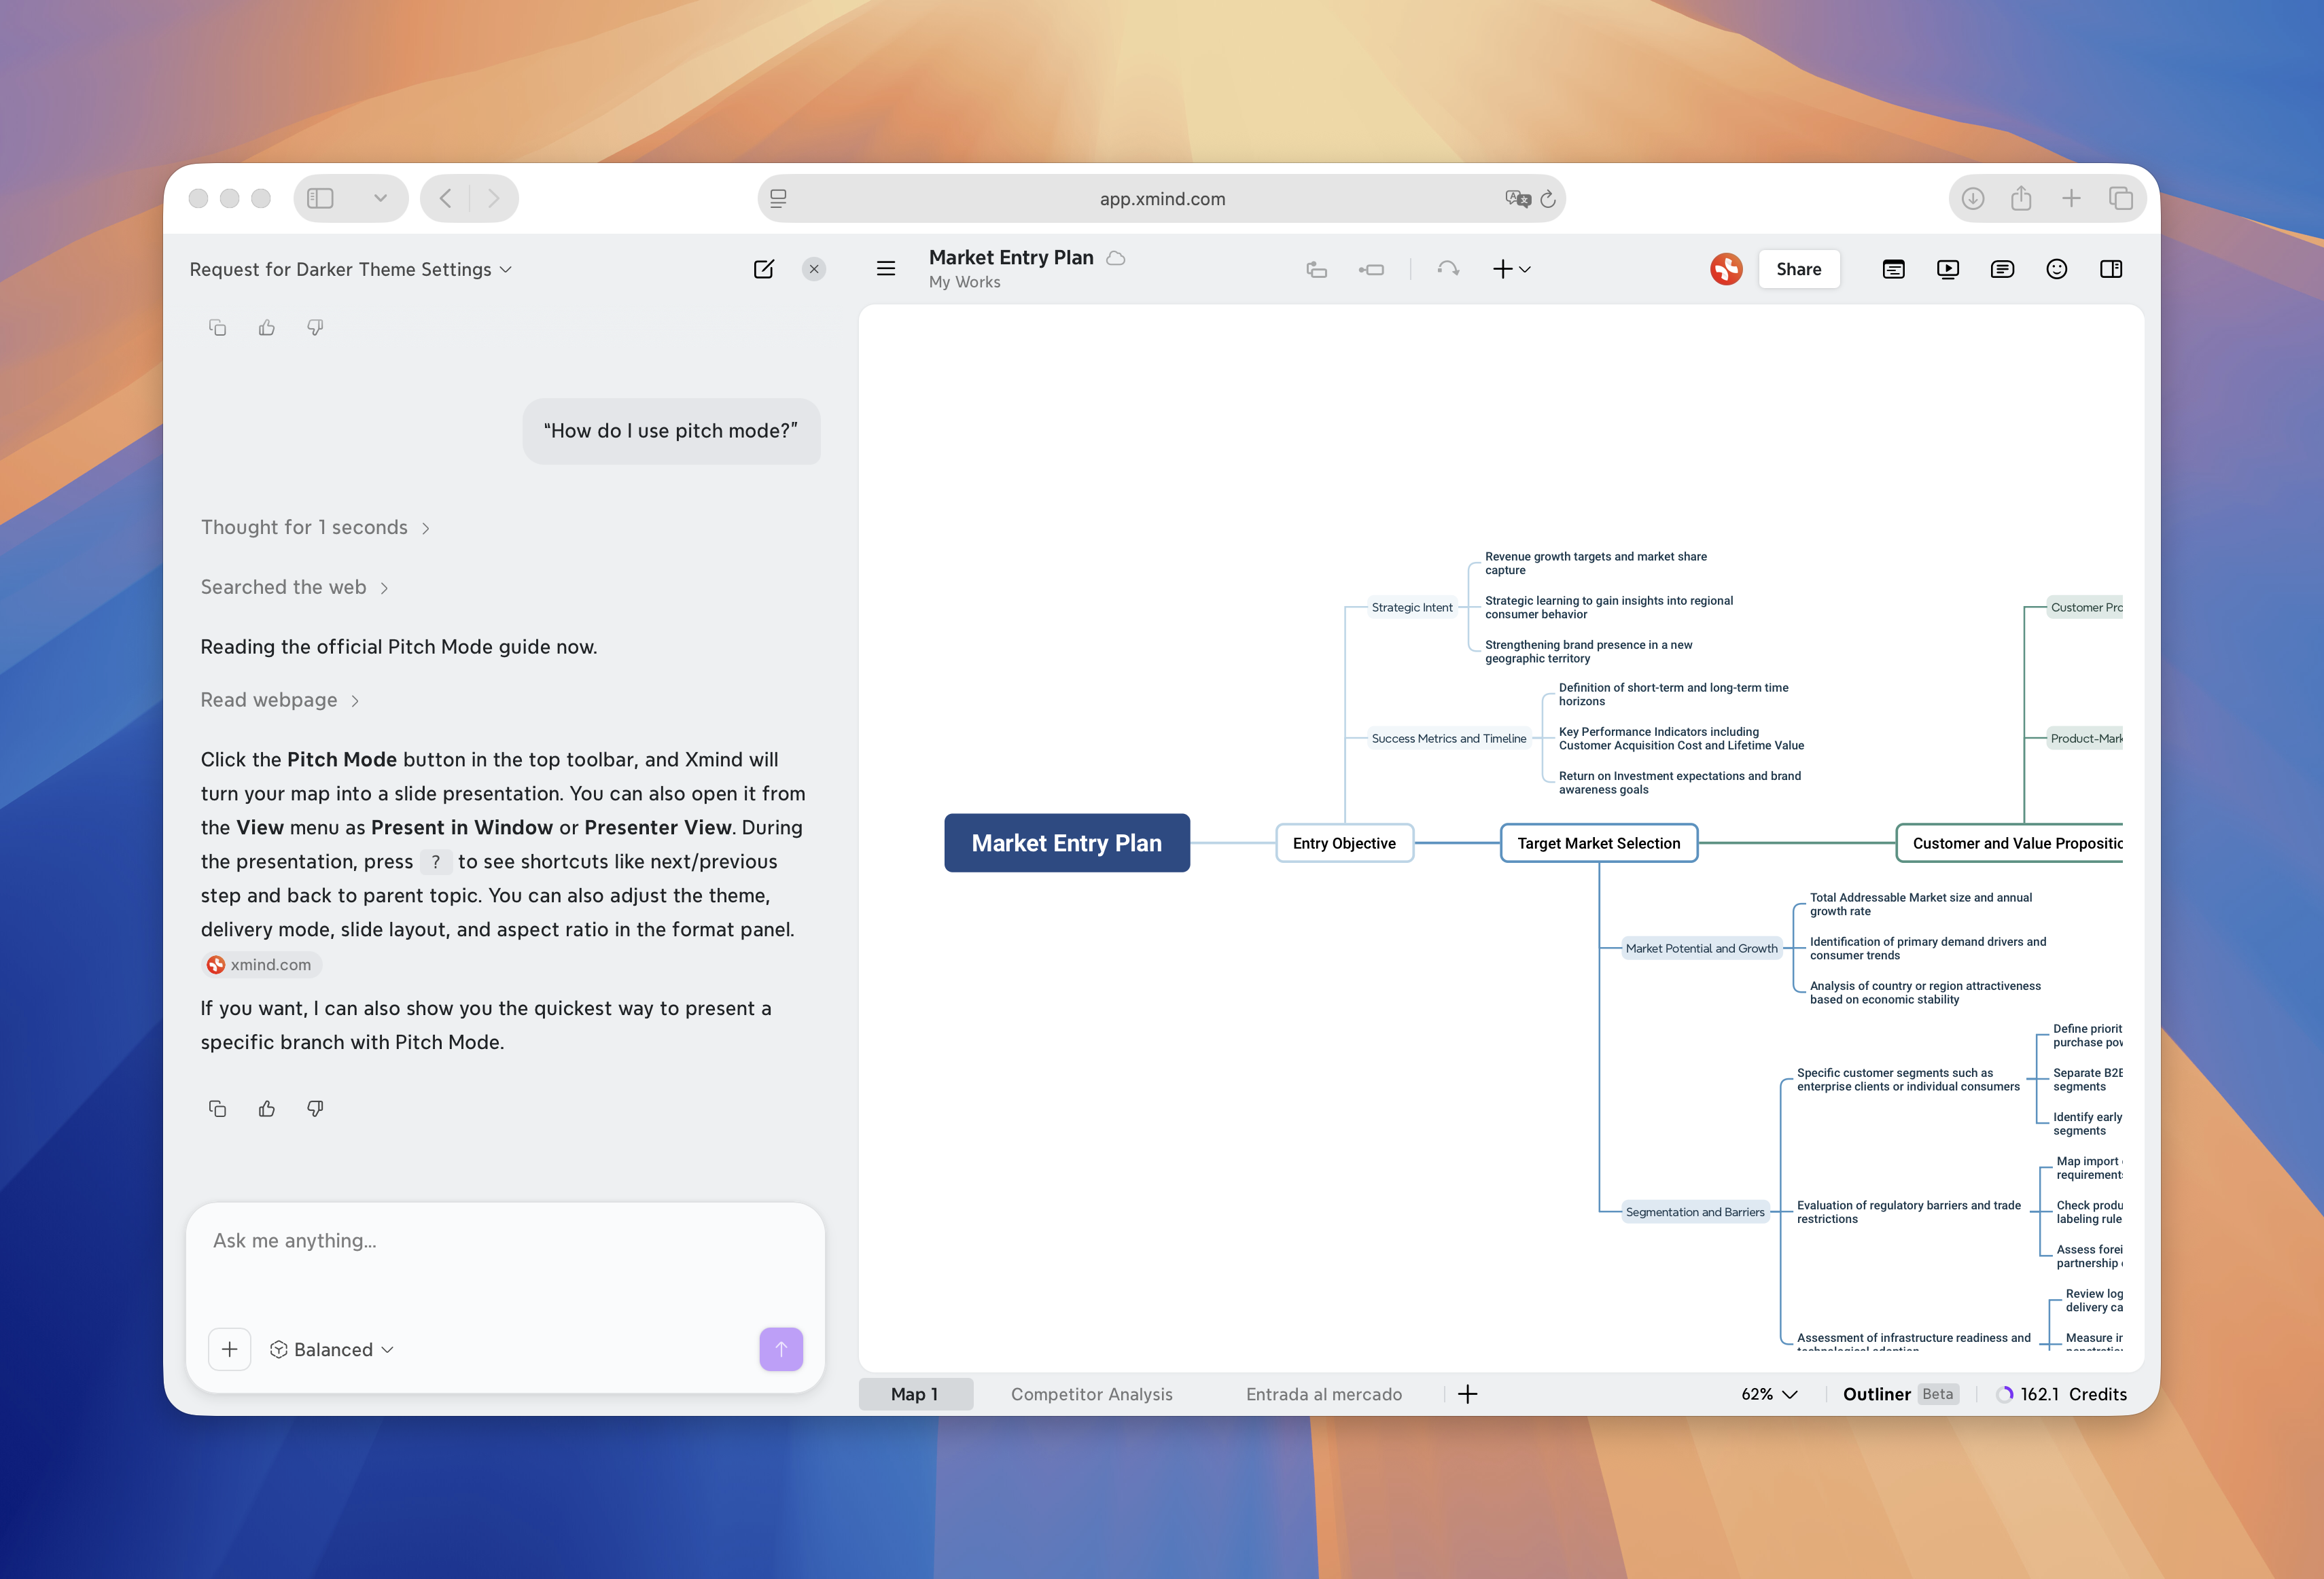Go forward in Safari history
This screenshot has width=2324, height=1579.
click(493, 198)
